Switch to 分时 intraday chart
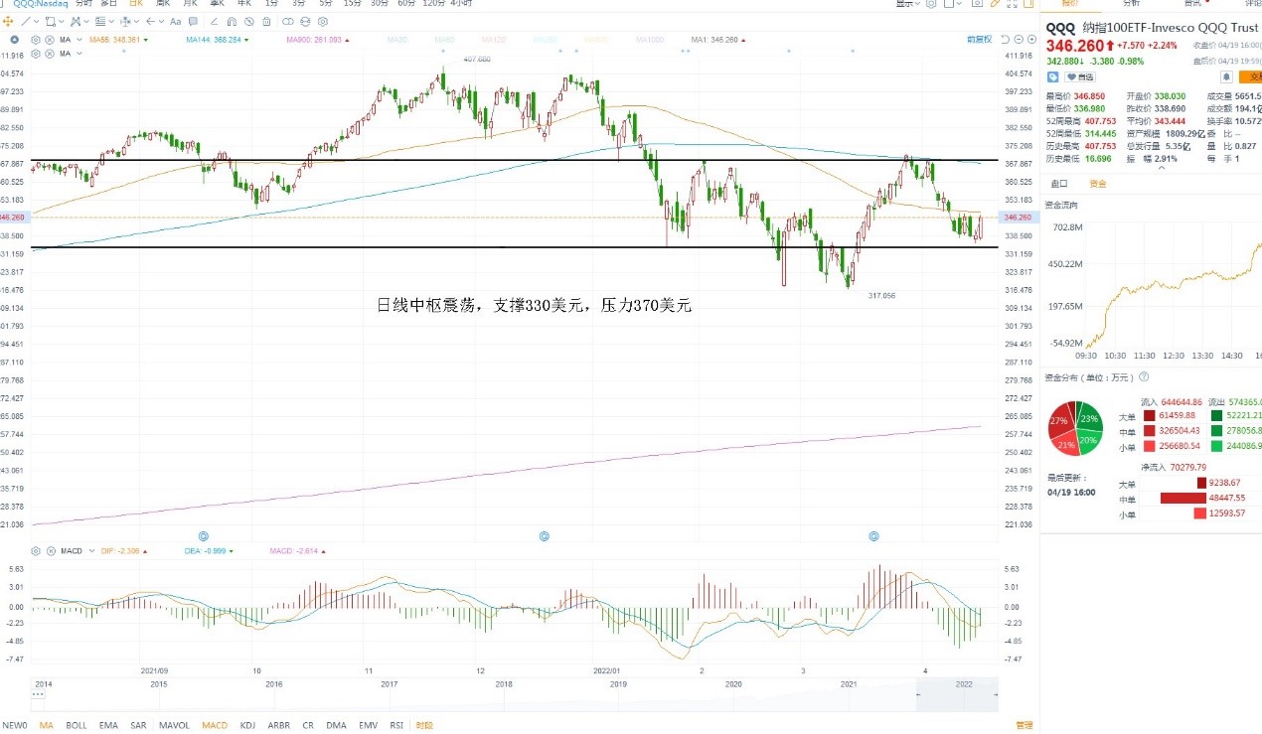The image size is (1262, 734). (x=82, y=3)
